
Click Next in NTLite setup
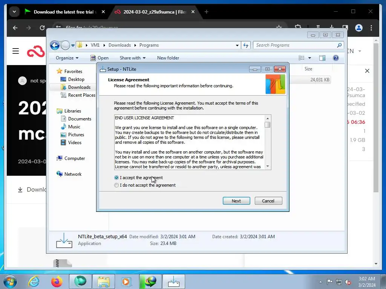coord(236,201)
